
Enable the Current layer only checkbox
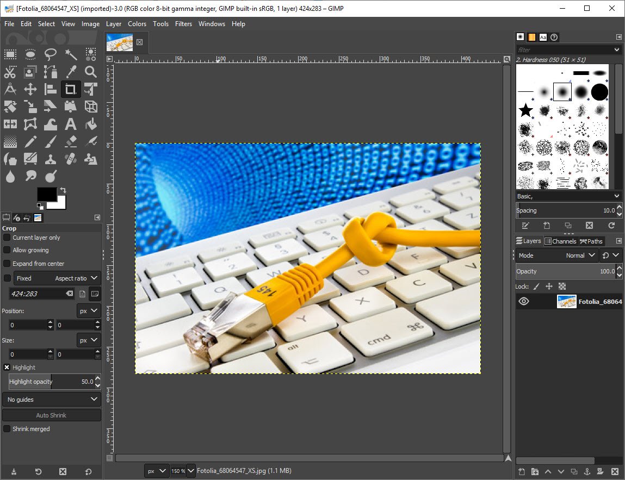[x=7, y=238]
